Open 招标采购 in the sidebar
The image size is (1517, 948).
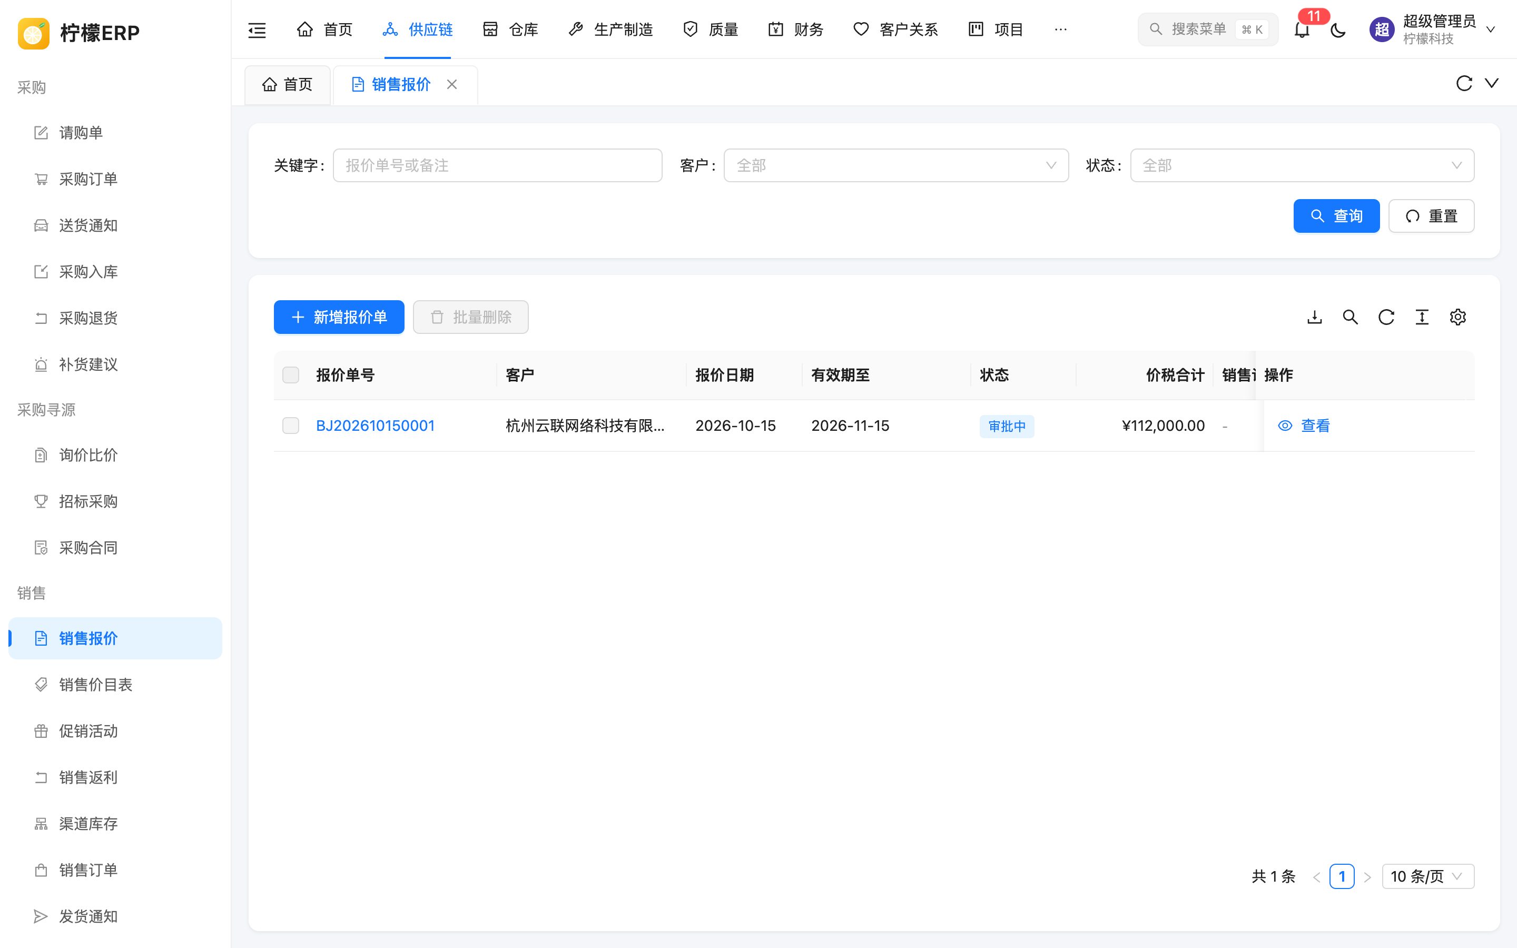[115, 501]
